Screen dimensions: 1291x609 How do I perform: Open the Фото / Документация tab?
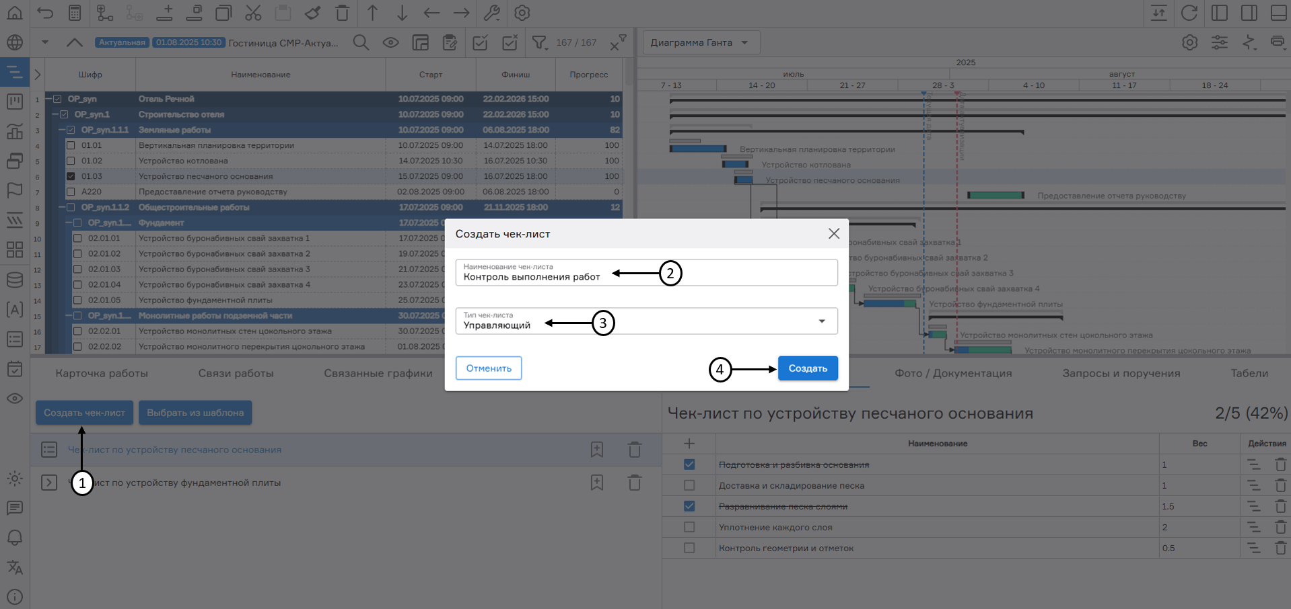click(952, 373)
